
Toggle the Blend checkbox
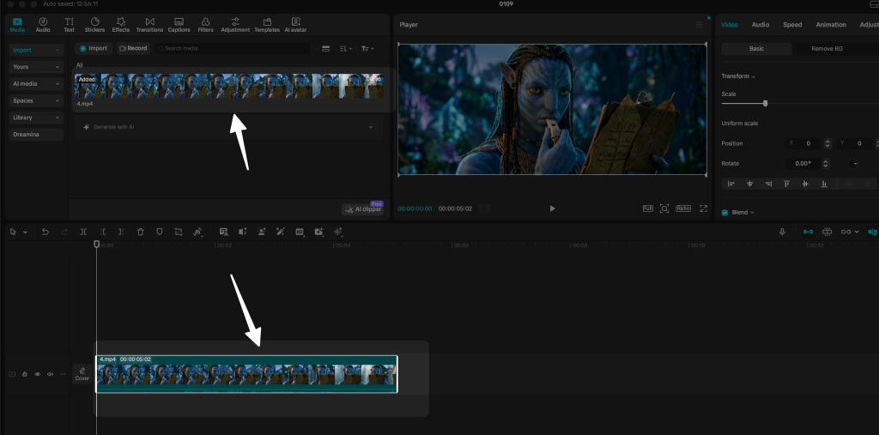(724, 213)
